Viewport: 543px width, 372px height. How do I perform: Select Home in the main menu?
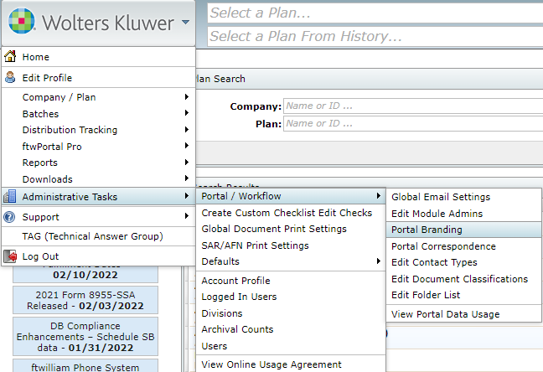coord(98,57)
